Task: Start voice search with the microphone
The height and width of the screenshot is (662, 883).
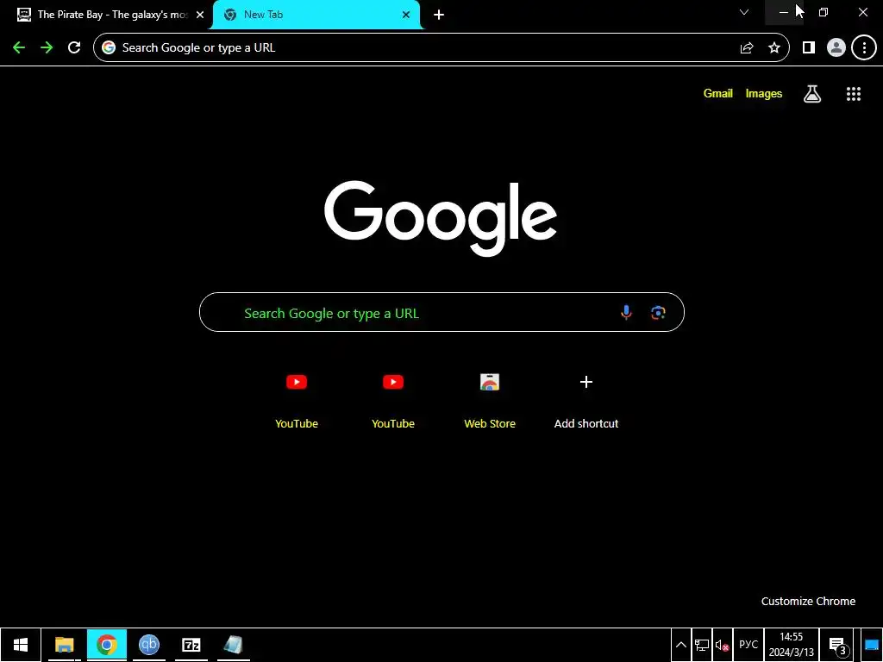Action: pyautogui.click(x=626, y=312)
